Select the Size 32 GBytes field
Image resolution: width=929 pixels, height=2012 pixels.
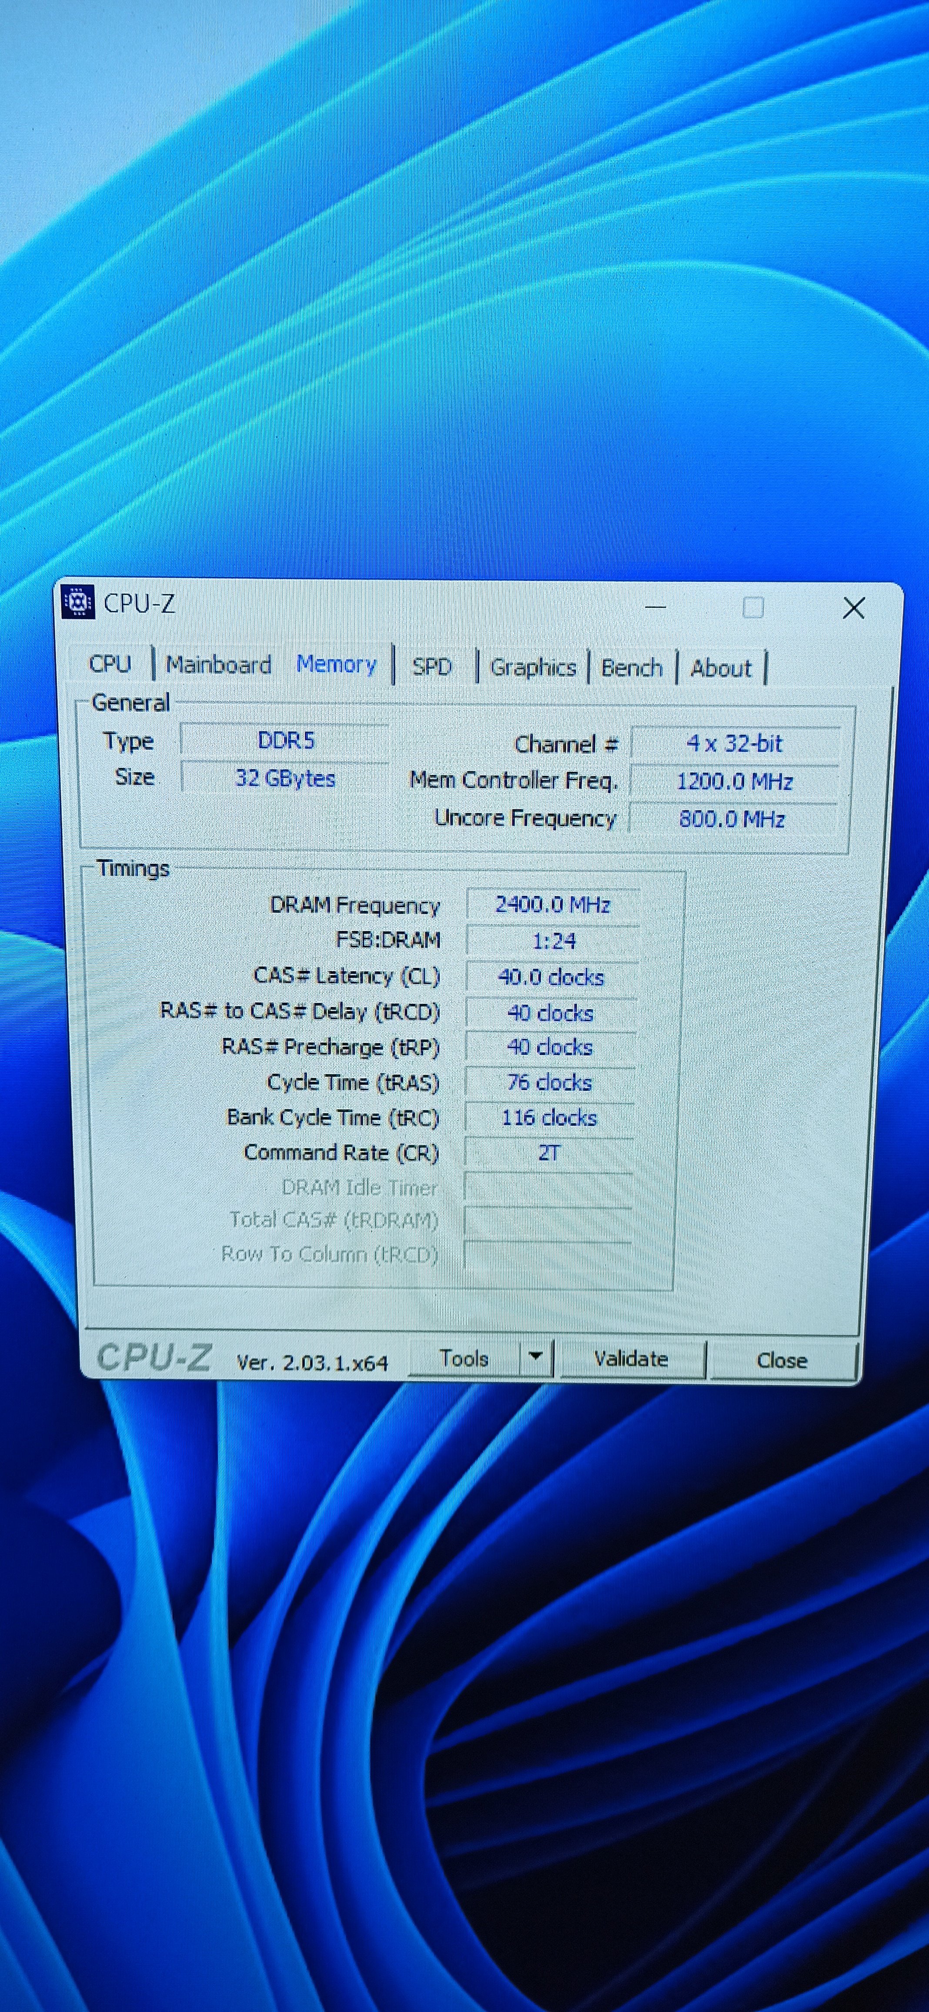pos(286,778)
